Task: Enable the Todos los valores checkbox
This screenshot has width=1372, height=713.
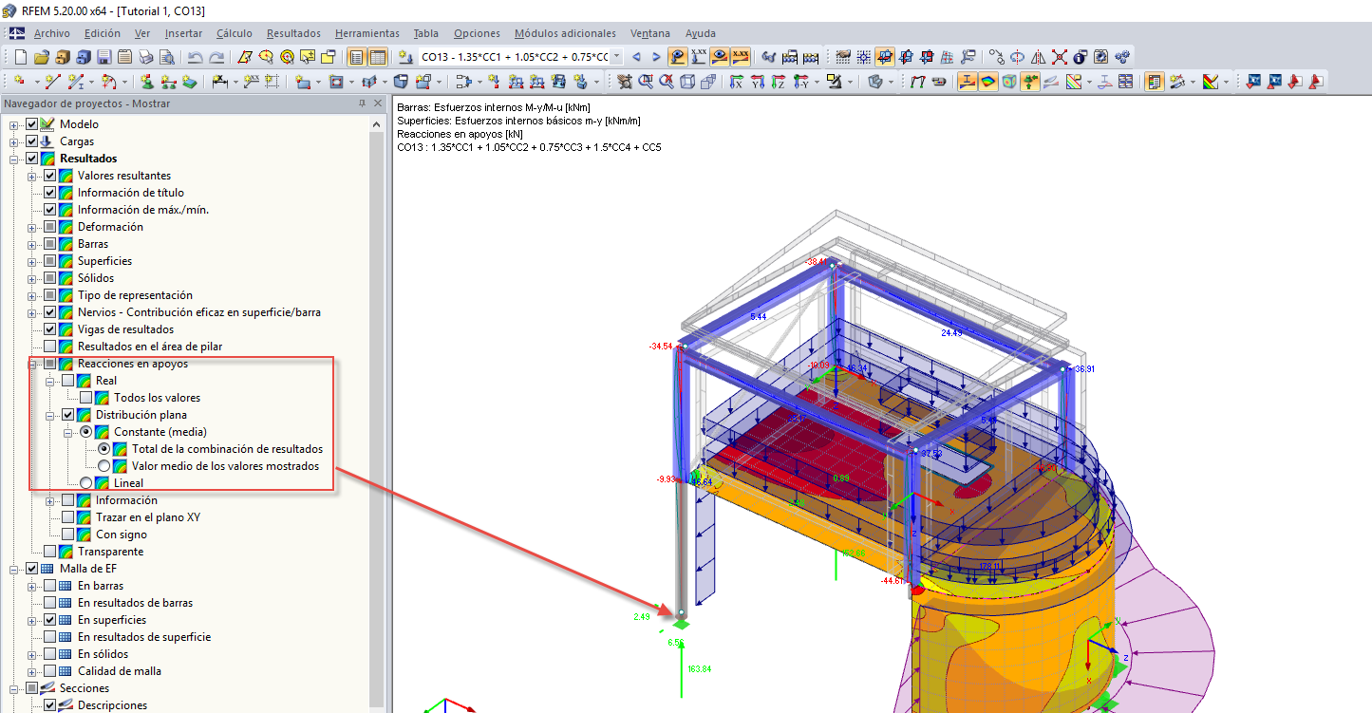Action: [x=86, y=398]
